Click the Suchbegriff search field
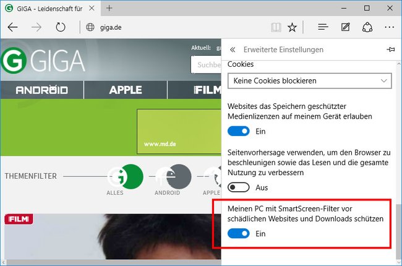 tap(206, 64)
